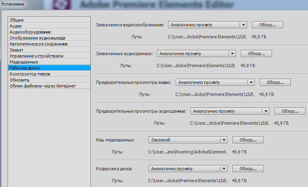Click 45,9 ГБ free space for Кэш медиаданных
Screen dimensions: 308x187
(239, 152)
